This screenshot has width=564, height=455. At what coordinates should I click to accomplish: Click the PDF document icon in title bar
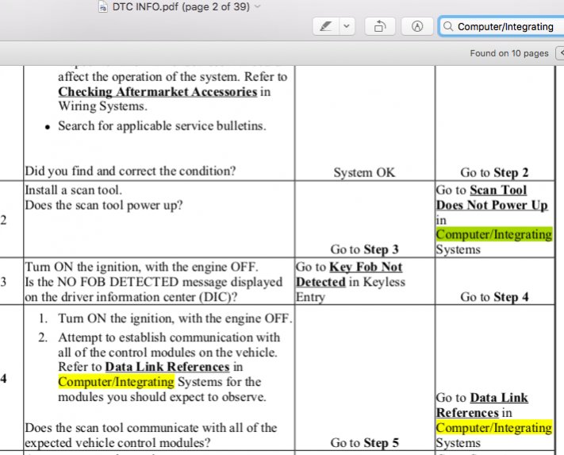click(104, 6)
